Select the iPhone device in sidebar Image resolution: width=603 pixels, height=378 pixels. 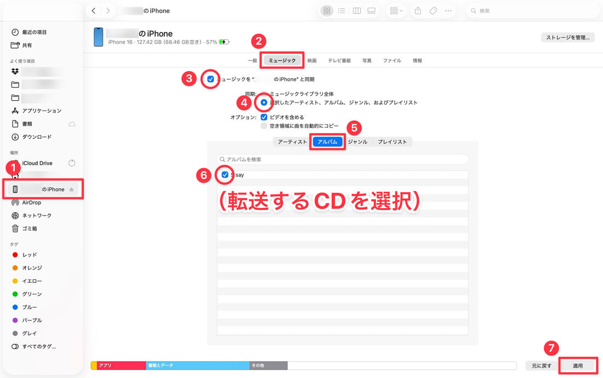(x=42, y=189)
